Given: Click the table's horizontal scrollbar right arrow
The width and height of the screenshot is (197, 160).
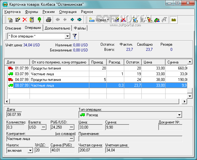Looking at the screenshot, I should [x=184, y=102].
